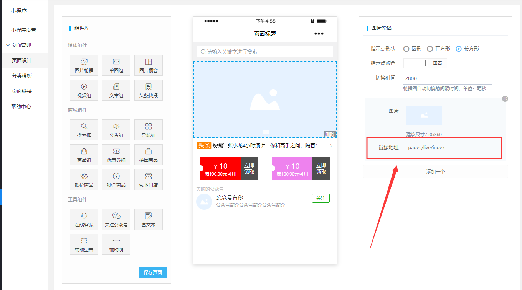Go to 页面链接 in the sidebar
Image resolution: width=522 pixels, height=290 pixels.
pyautogui.click(x=22, y=91)
